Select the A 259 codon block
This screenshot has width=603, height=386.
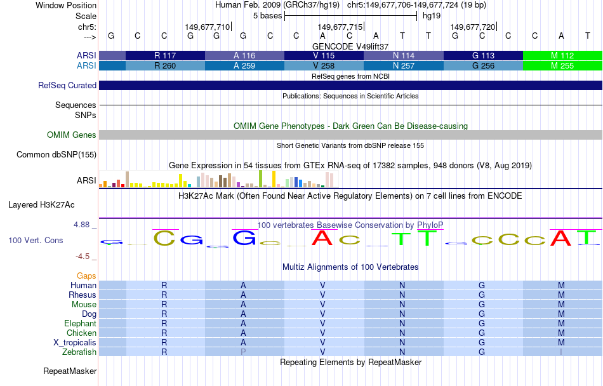[x=244, y=66]
